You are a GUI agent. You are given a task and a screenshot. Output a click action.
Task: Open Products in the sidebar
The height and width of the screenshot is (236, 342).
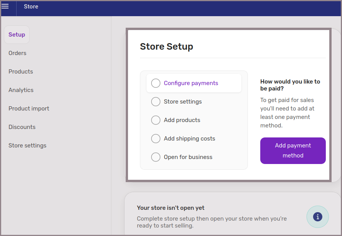click(21, 72)
